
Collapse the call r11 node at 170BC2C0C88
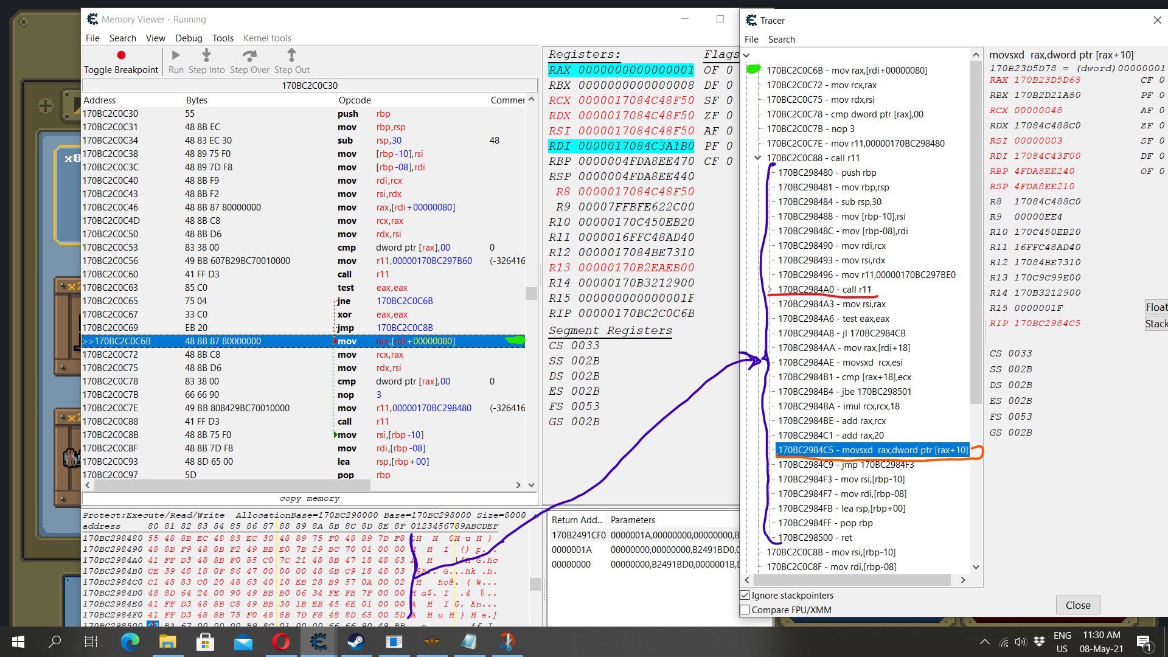[758, 158]
